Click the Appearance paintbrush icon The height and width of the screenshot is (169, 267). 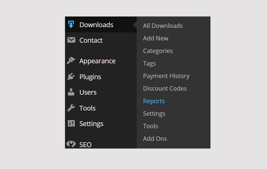pos(71,60)
